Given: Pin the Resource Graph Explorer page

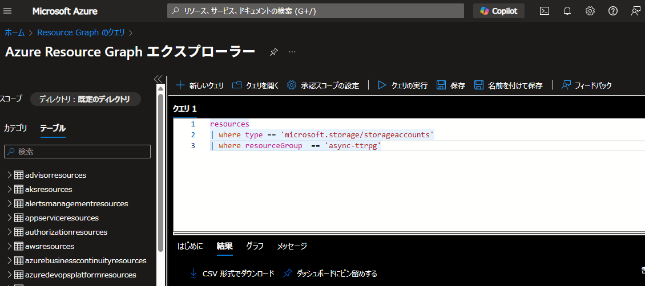Looking at the screenshot, I should [x=273, y=52].
